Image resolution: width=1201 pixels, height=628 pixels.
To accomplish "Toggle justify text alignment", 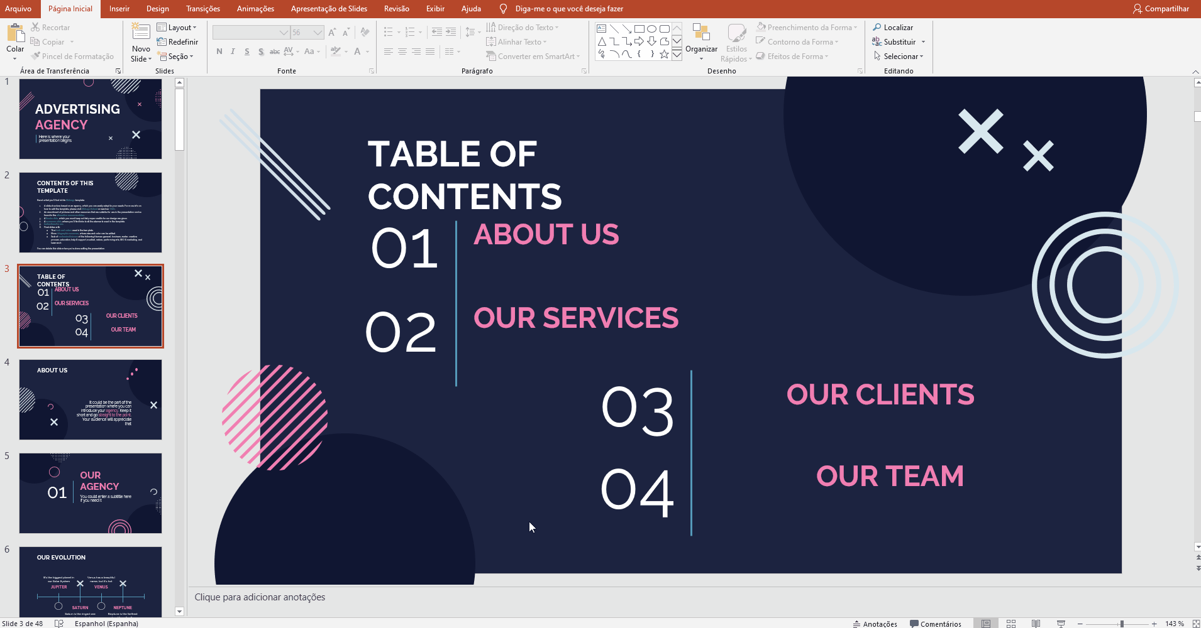I will point(430,51).
